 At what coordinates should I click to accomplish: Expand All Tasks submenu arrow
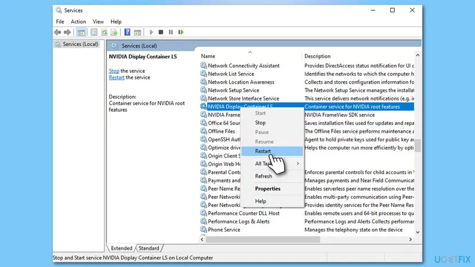pos(298,163)
